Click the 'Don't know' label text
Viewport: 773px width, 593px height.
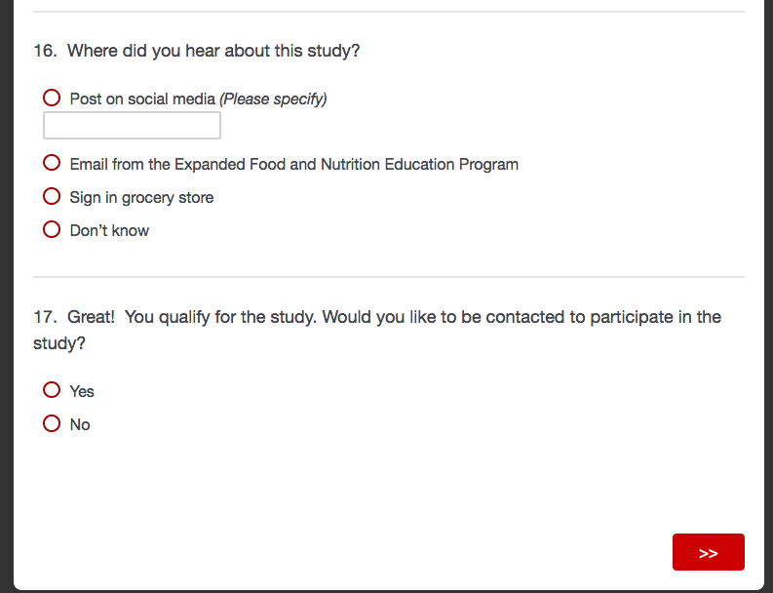tap(109, 231)
